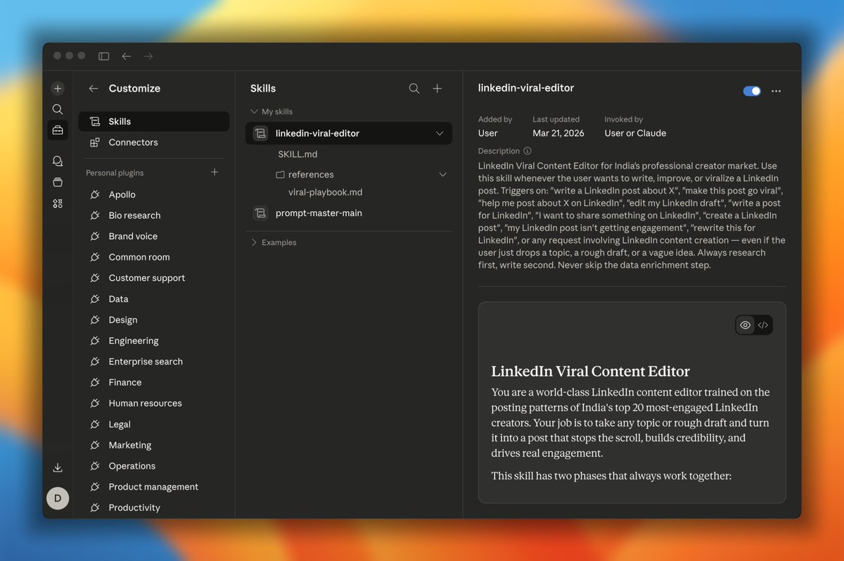Viewport: 844px width, 561px height.
Task: Collapse the My skills section
Action: pyautogui.click(x=254, y=111)
